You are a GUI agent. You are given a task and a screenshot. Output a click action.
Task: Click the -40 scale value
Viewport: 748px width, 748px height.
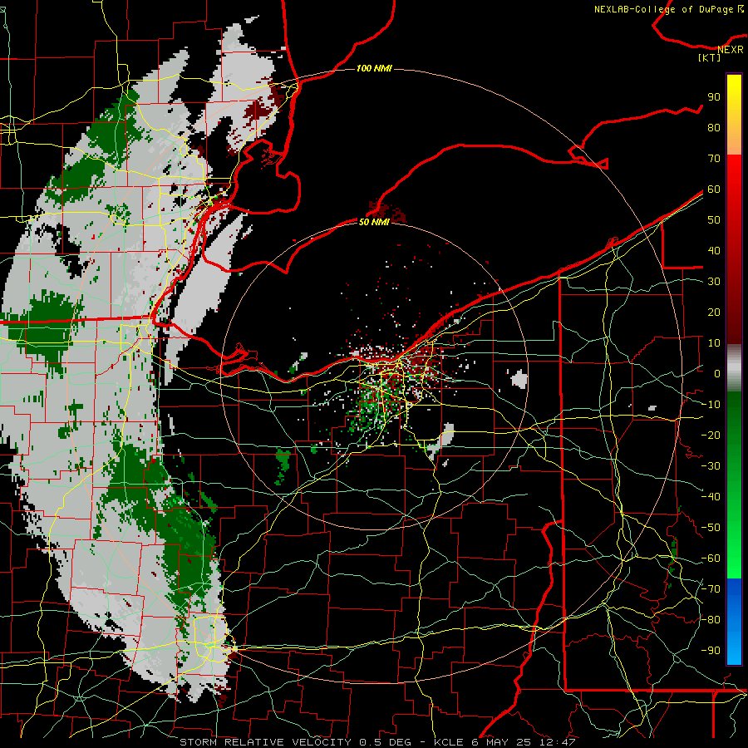711,497
